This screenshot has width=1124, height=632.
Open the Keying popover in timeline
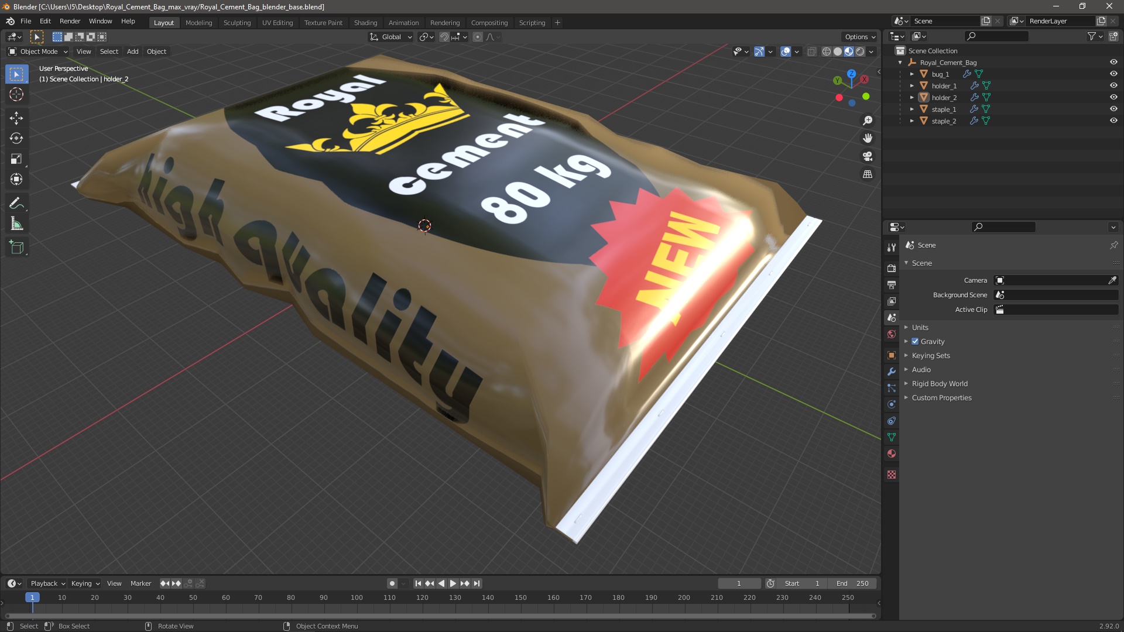tap(85, 583)
